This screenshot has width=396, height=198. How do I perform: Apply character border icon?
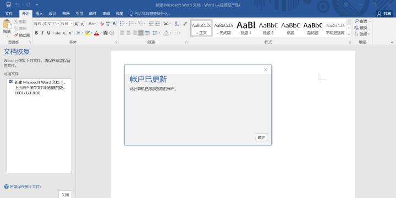[114, 24]
